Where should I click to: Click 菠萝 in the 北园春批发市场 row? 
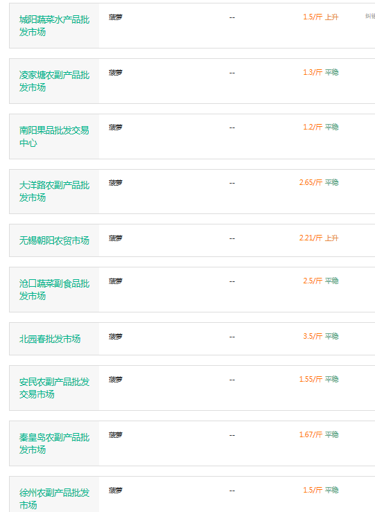point(116,336)
